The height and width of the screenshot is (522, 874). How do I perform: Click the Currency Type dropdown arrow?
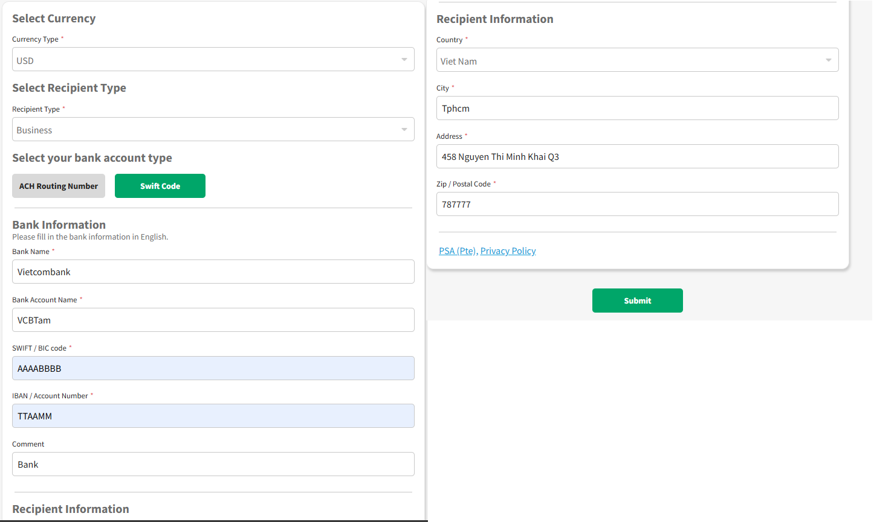click(x=404, y=60)
